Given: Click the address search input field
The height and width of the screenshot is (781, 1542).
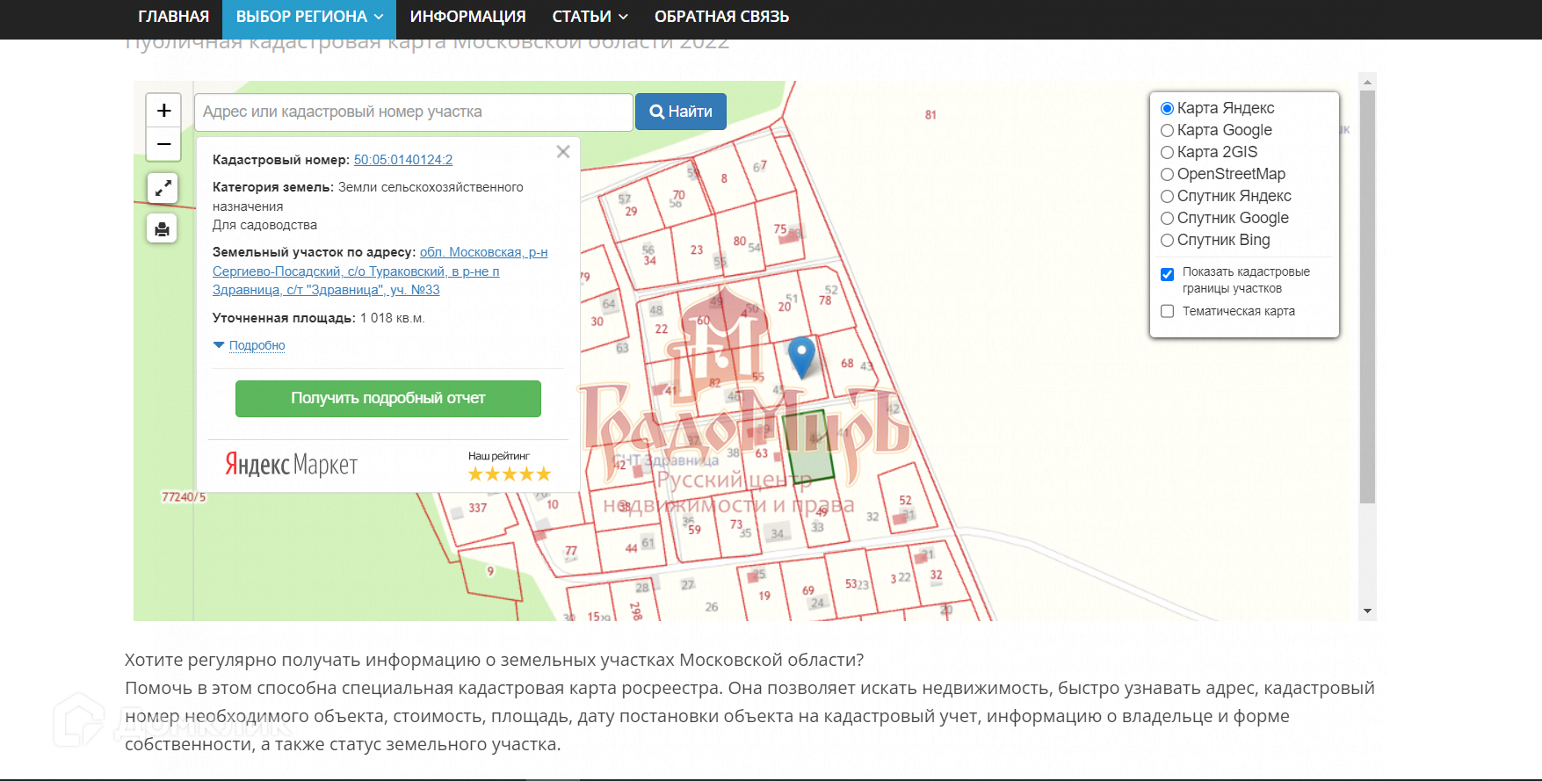Looking at the screenshot, I should [x=413, y=112].
